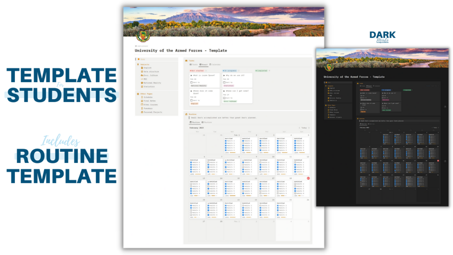
Task: Click progress bar on Feb 19 calendar card
Action: [x=301, y=196]
